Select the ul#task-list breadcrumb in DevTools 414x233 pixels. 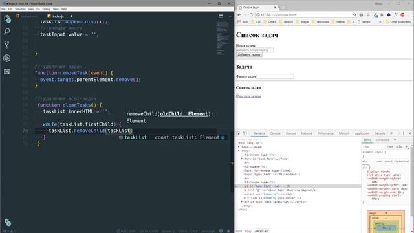pyautogui.click(x=261, y=231)
